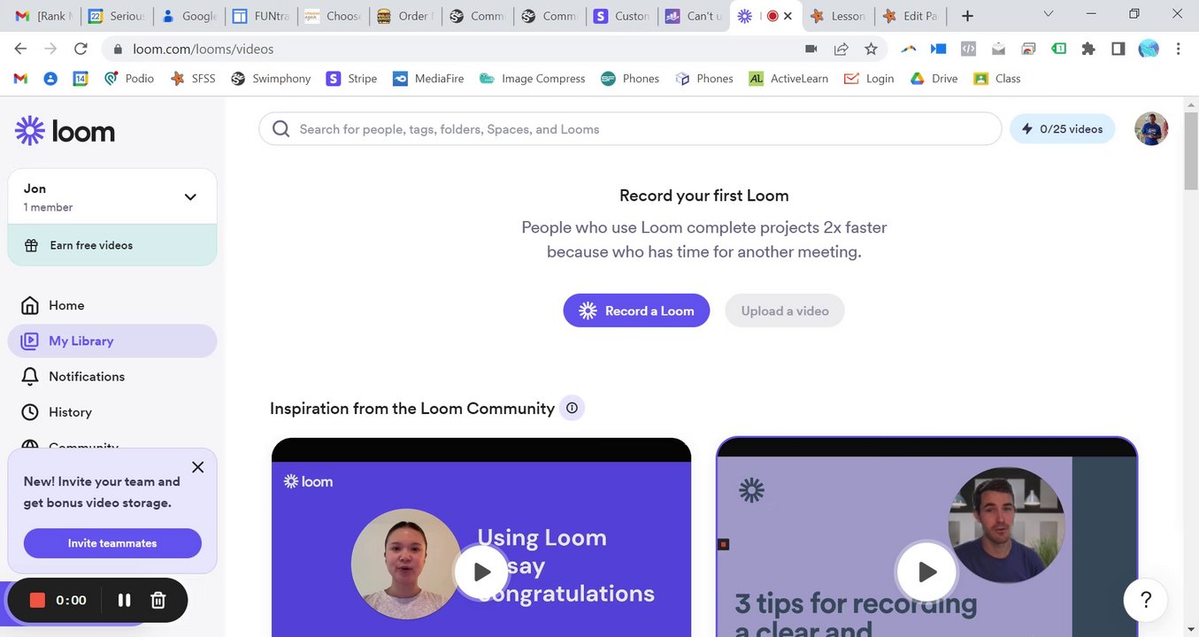The height and width of the screenshot is (637, 1199).
Task: Click the search magnifier icon
Action: click(281, 129)
